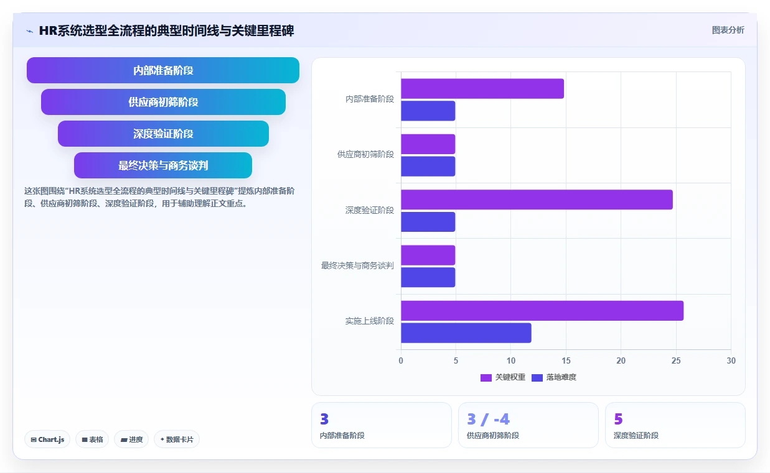Select the 内部准备阶段 funnel bar
This screenshot has width=770, height=473.
pyautogui.click(x=163, y=70)
